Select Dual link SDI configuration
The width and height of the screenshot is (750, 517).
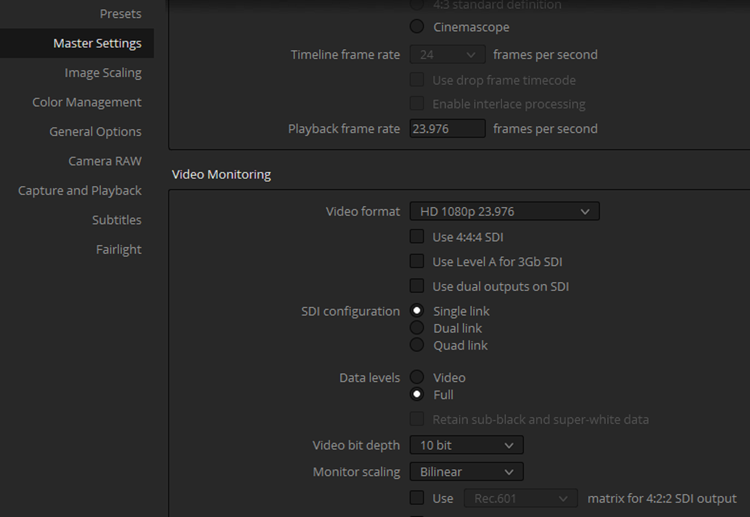pos(416,328)
